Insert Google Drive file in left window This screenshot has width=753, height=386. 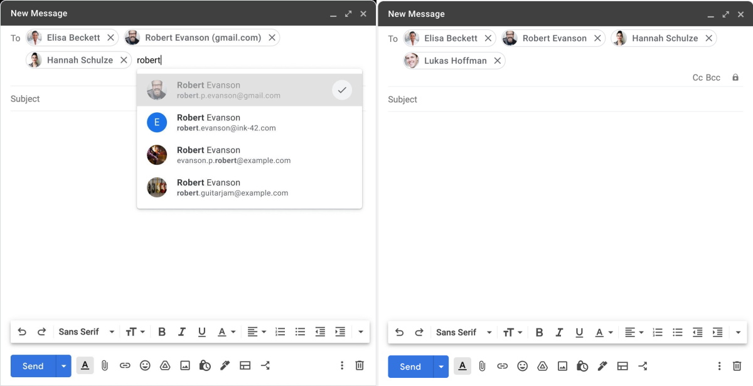pyautogui.click(x=165, y=365)
